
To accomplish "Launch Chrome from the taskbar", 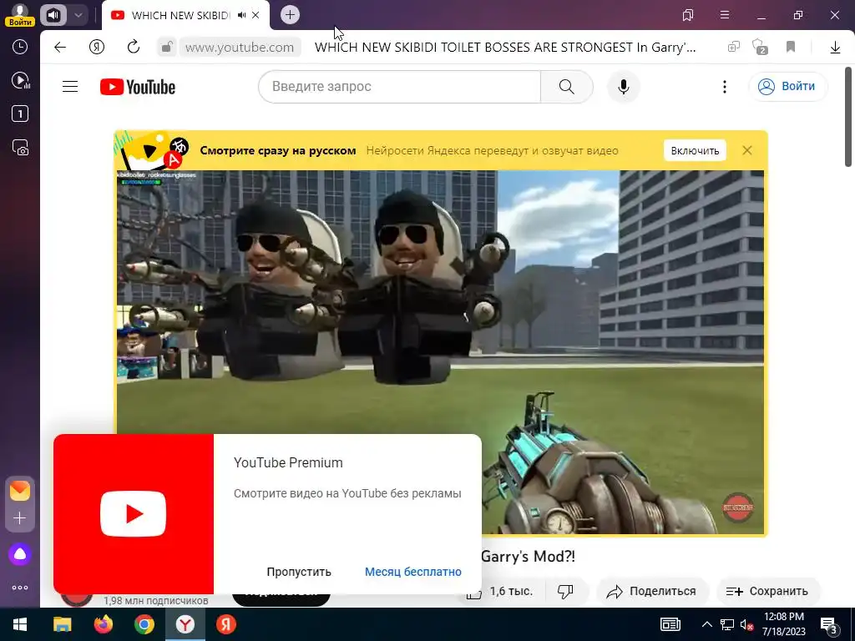I will [x=144, y=624].
